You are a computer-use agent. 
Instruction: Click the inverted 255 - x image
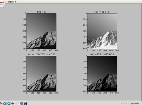click(x=102, y=31)
